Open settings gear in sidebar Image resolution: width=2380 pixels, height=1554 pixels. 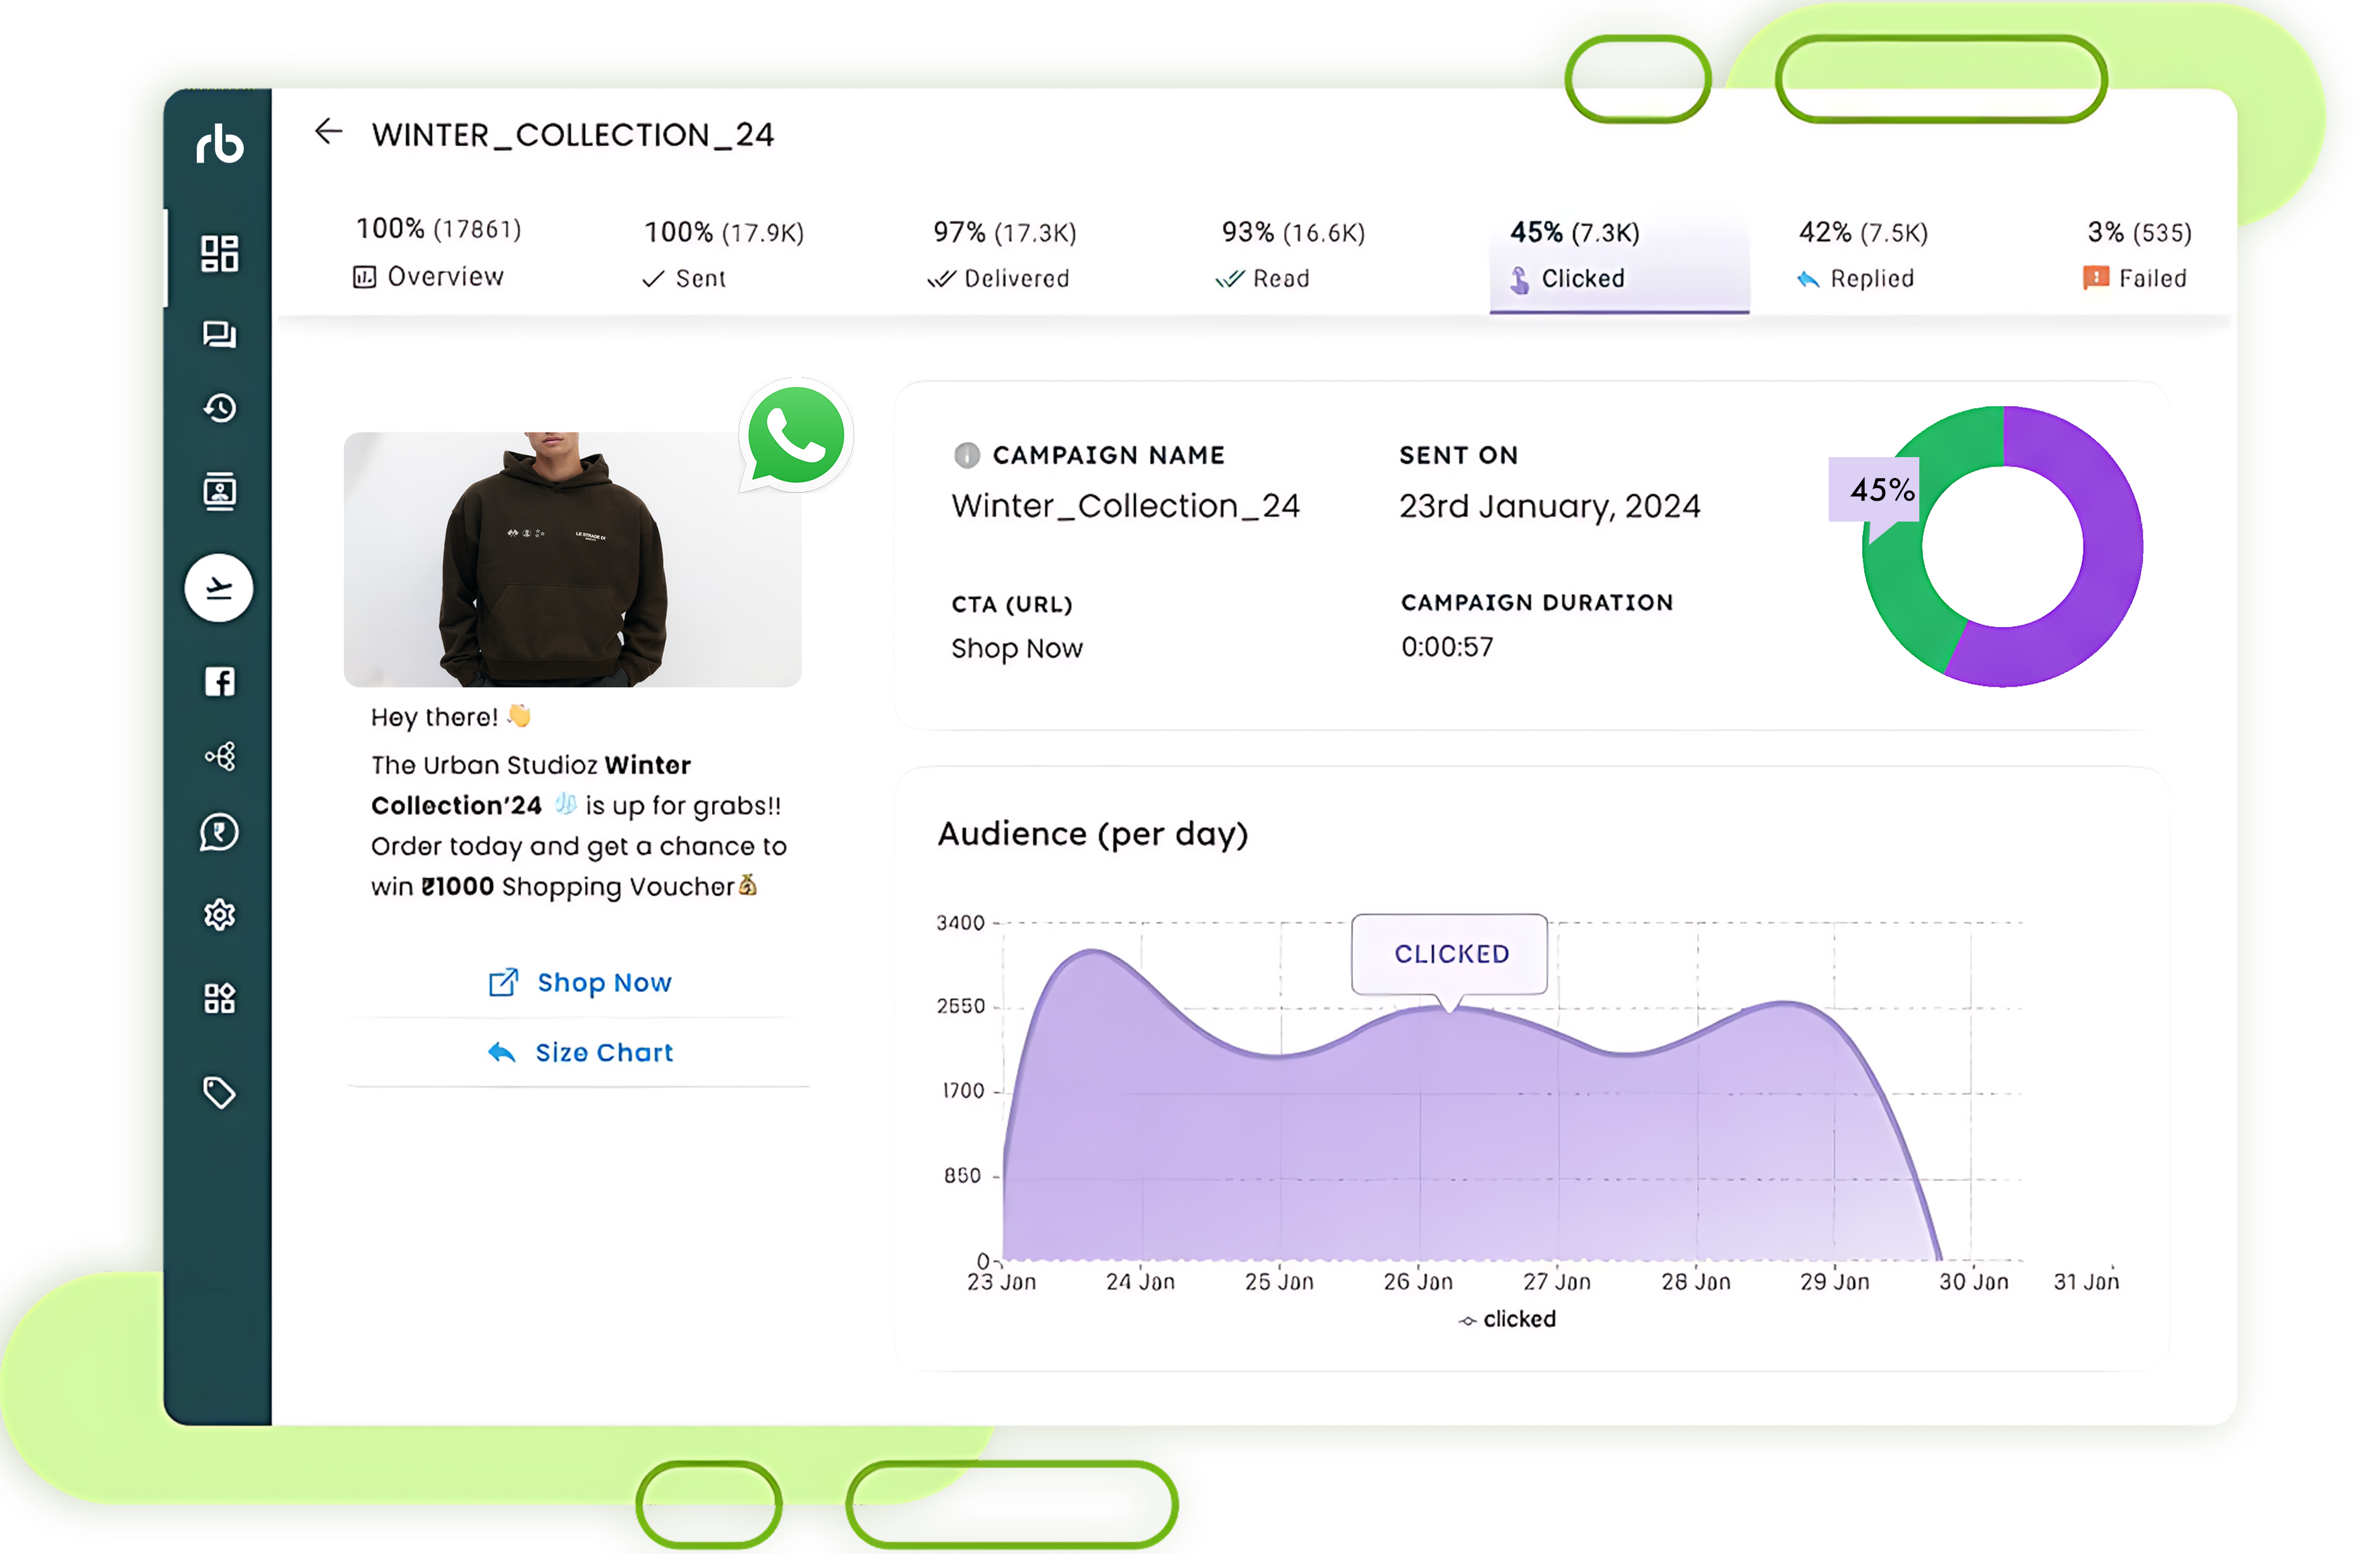pos(219,914)
